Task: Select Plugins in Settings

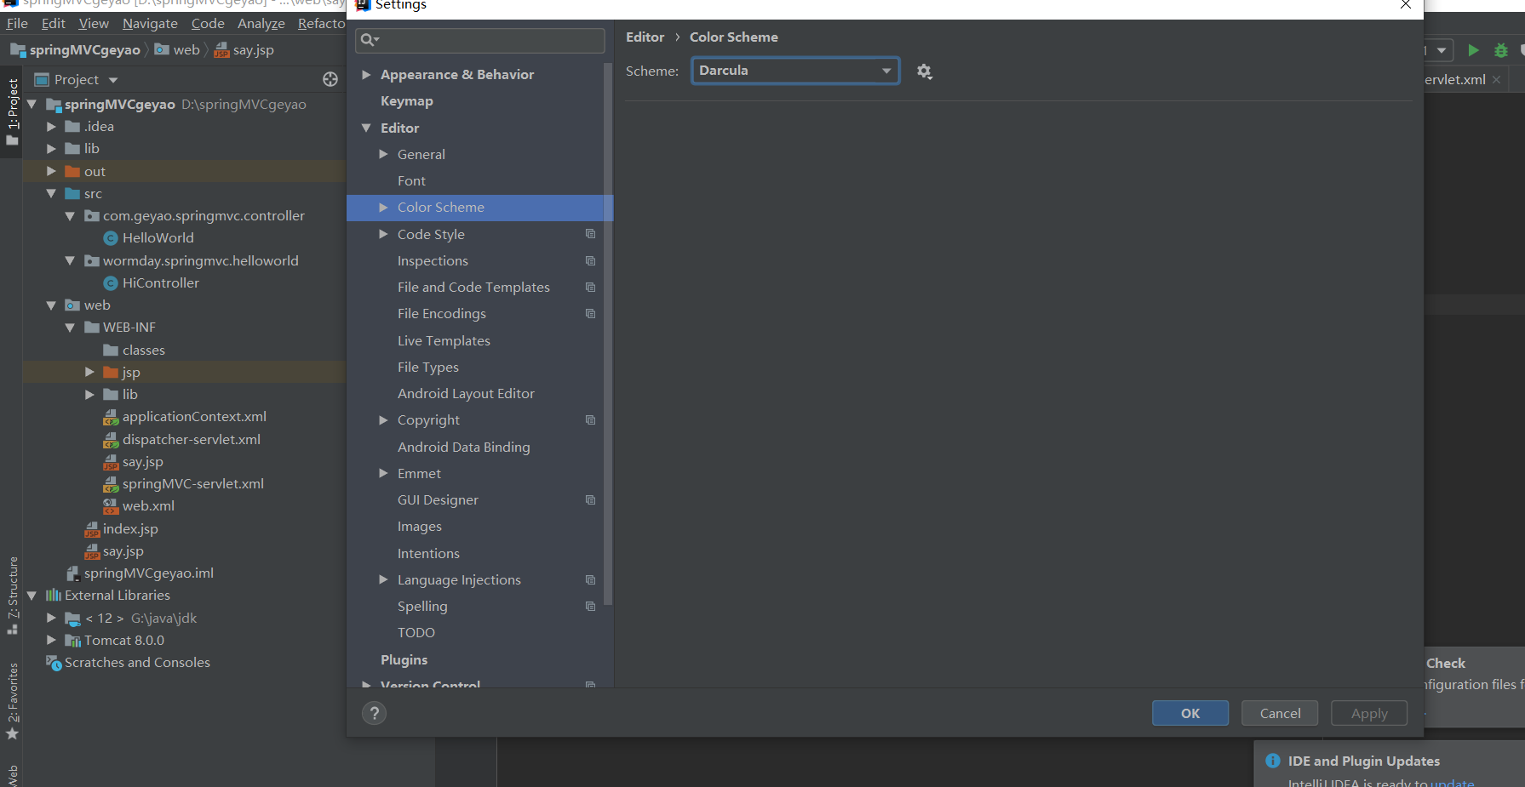Action: [x=404, y=659]
